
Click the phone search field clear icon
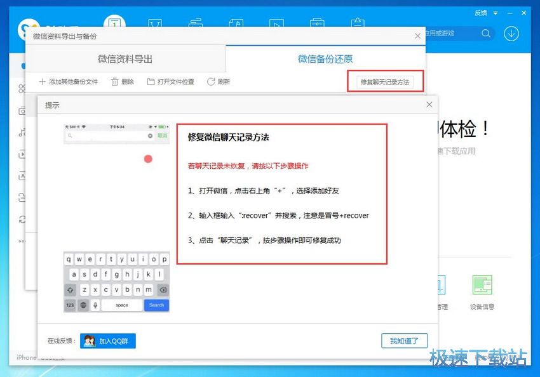(x=150, y=136)
